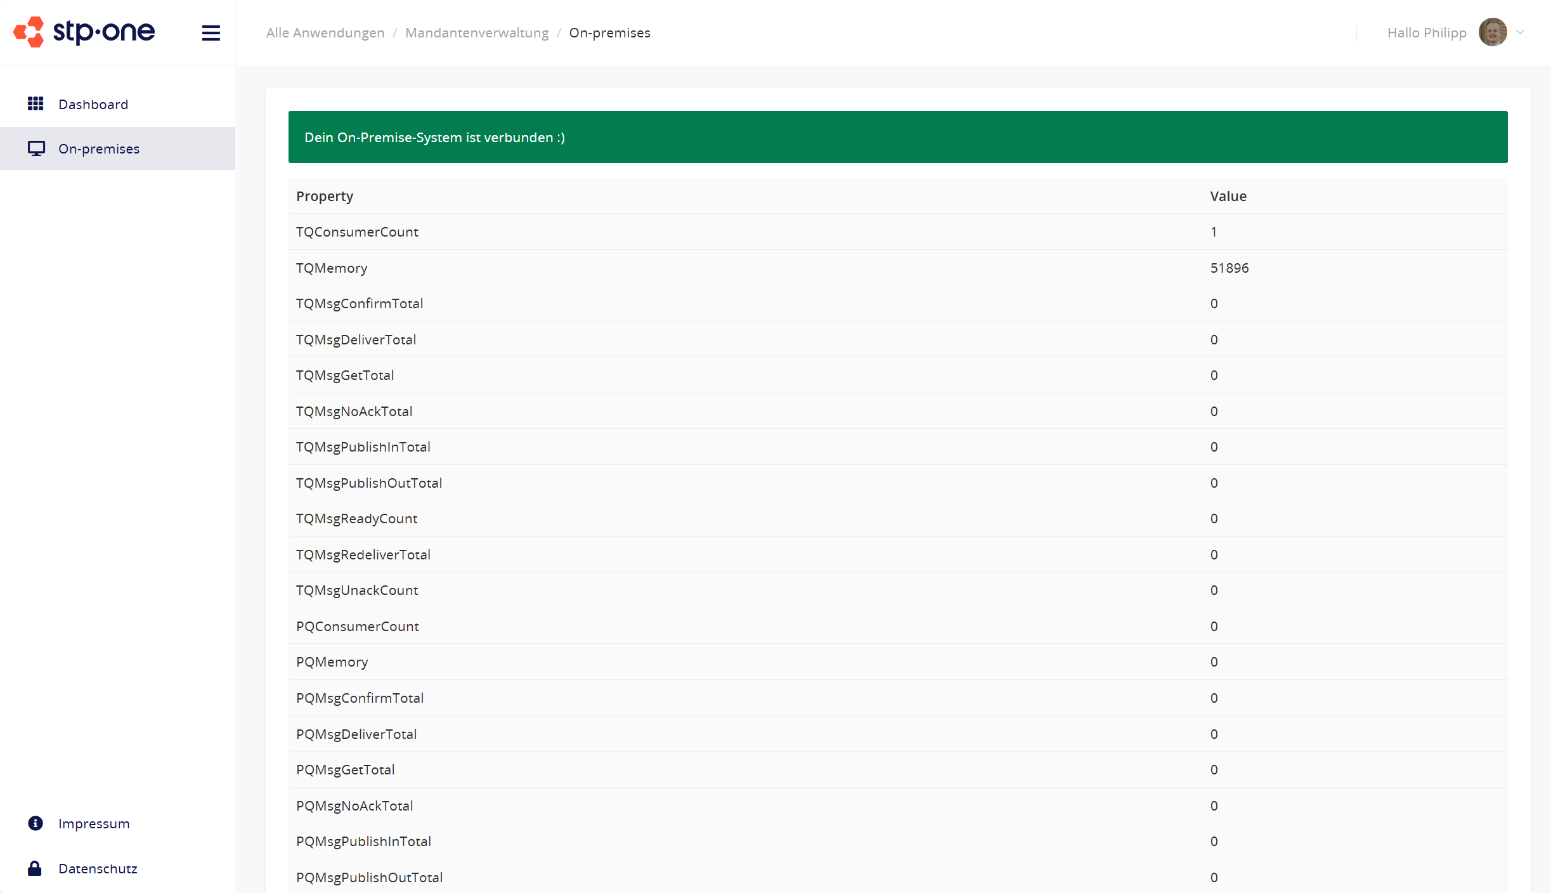Go to Alle Anwendungen breadcrumb
The height and width of the screenshot is (893, 1551).
pos(325,33)
